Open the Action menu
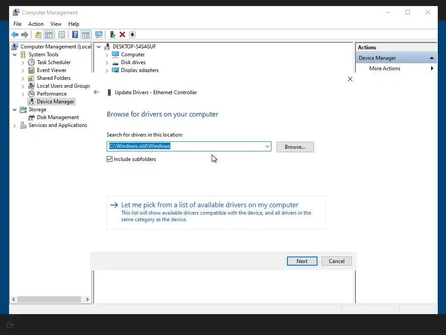The width and height of the screenshot is (446, 335). [36, 24]
